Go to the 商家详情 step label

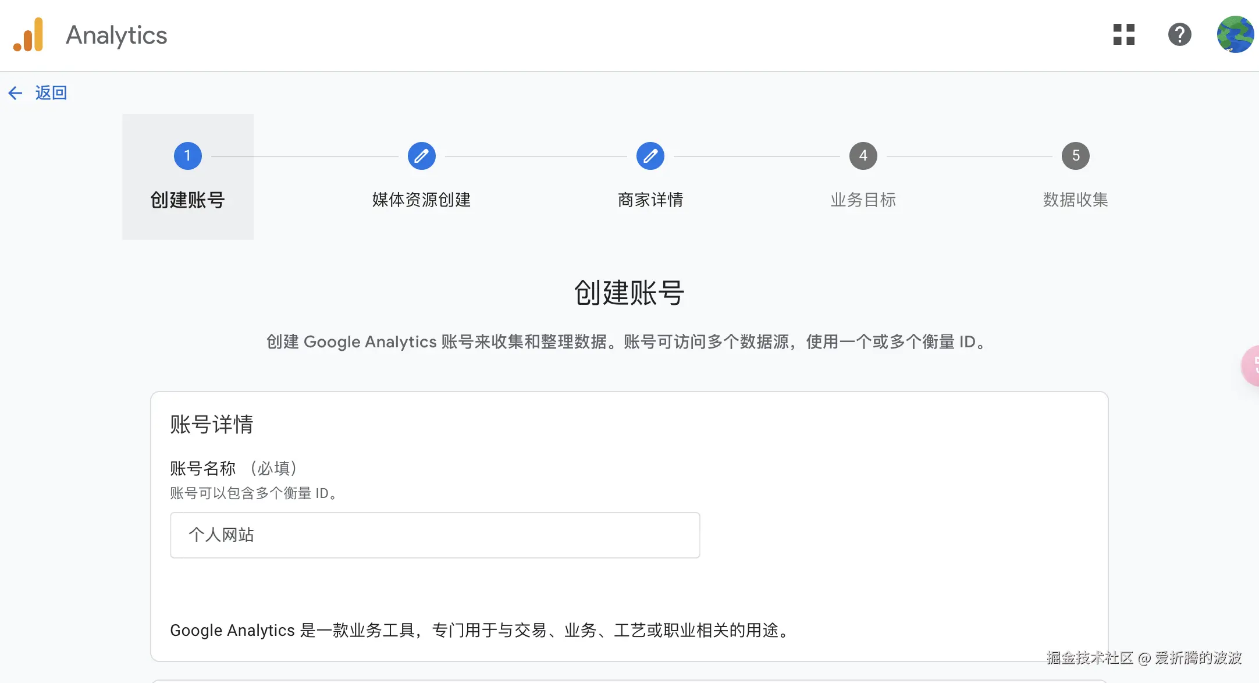click(650, 200)
